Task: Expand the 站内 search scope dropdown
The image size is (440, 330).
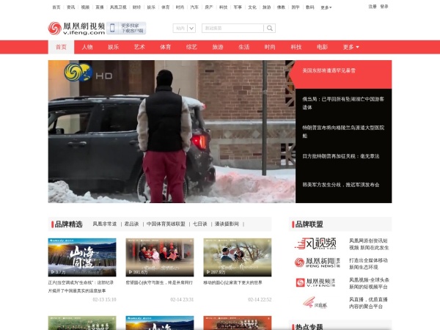Action: (x=185, y=29)
